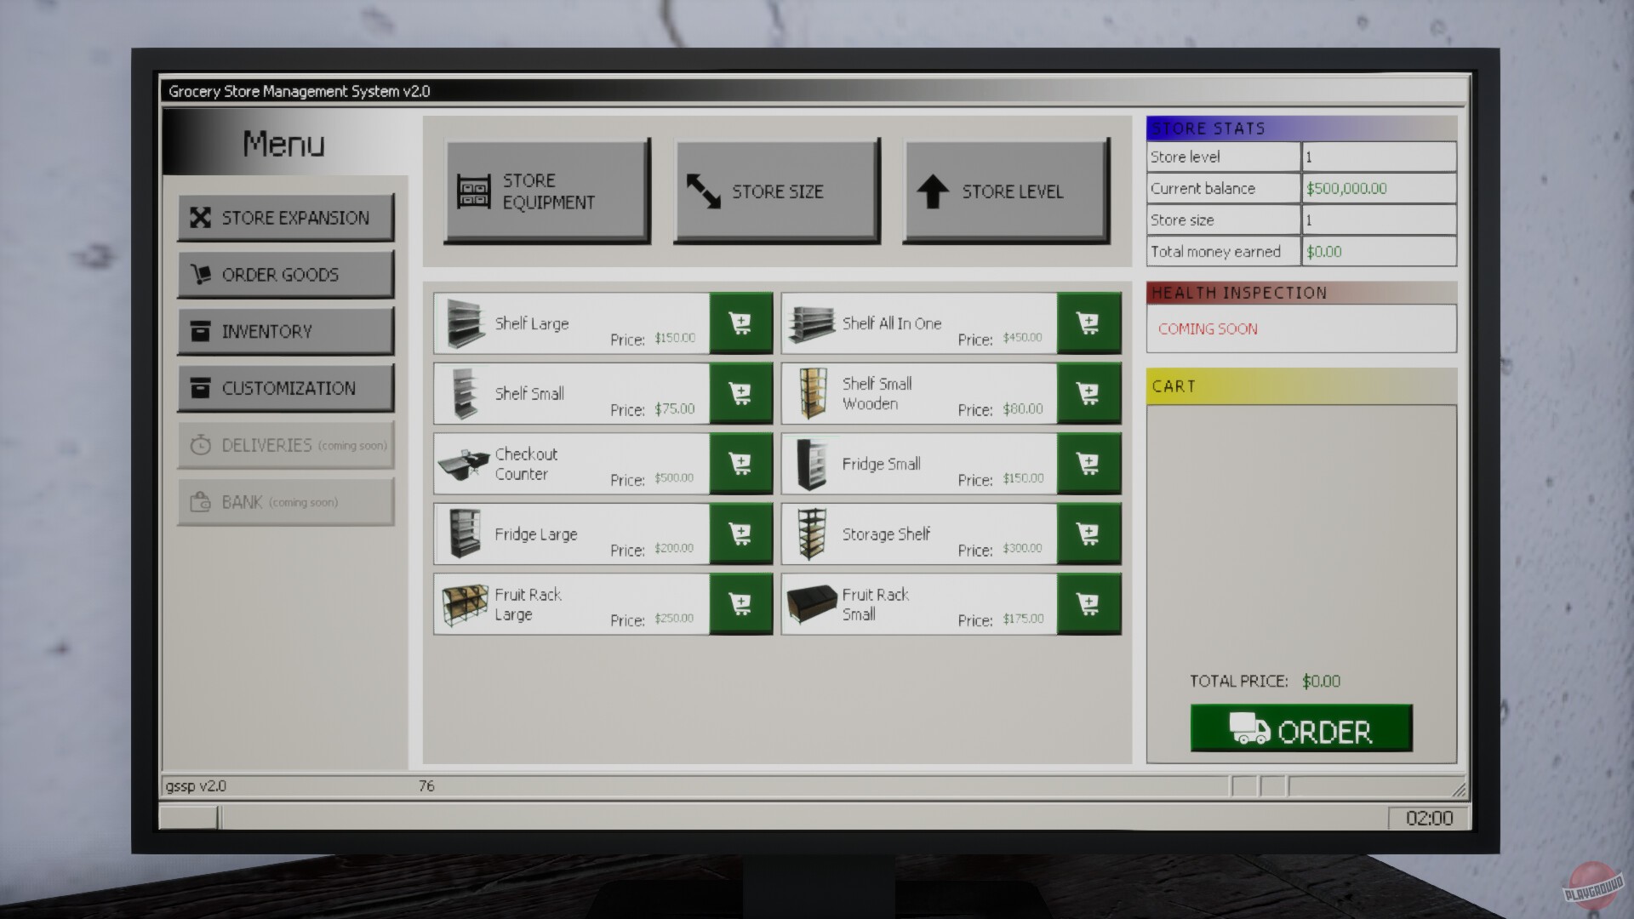The height and width of the screenshot is (919, 1634).
Task: Open the Inventory panel
Action: coord(285,331)
